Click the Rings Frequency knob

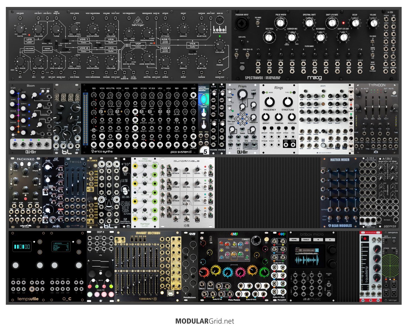point(269,102)
